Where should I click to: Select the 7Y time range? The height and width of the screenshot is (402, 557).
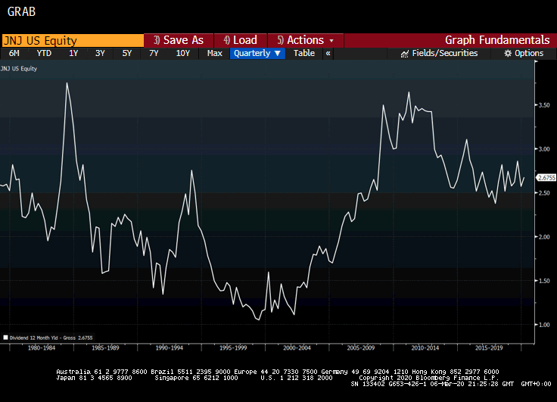[x=154, y=53]
